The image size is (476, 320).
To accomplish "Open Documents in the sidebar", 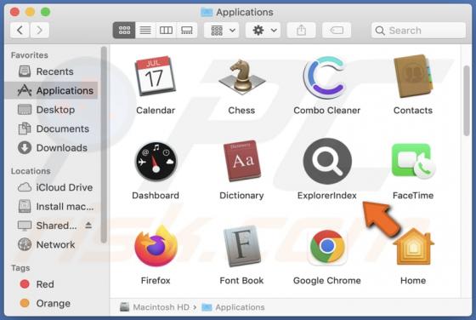I will [x=52, y=129].
